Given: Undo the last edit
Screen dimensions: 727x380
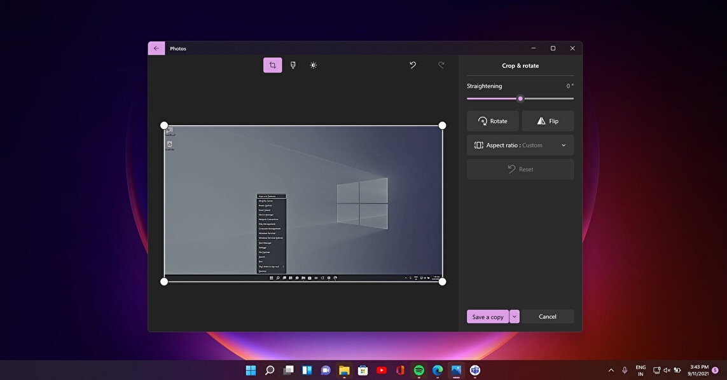Looking at the screenshot, I should point(413,65).
